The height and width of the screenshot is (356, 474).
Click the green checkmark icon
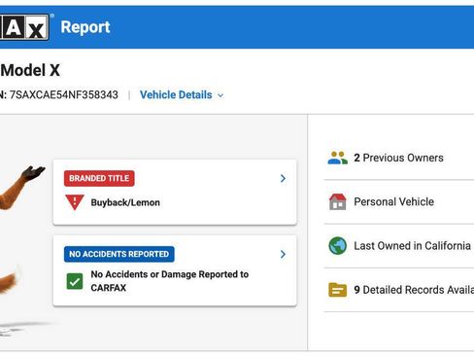(x=75, y=281)
